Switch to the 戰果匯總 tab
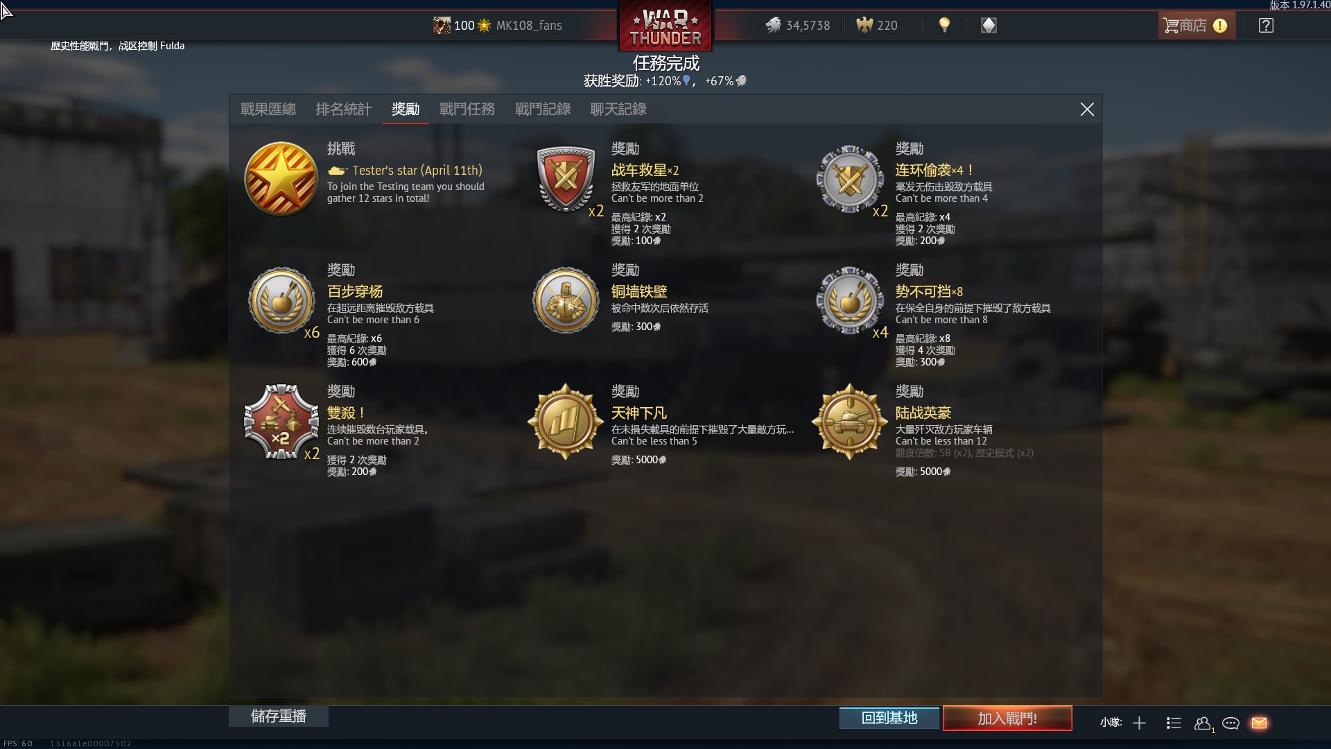The width and height of the screenshot is (1331, 749). pyautogui.click(x=268, y=110)
